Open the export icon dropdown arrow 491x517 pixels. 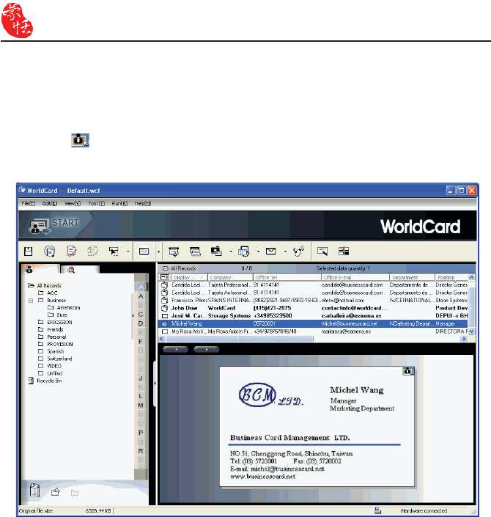[258, 252]
